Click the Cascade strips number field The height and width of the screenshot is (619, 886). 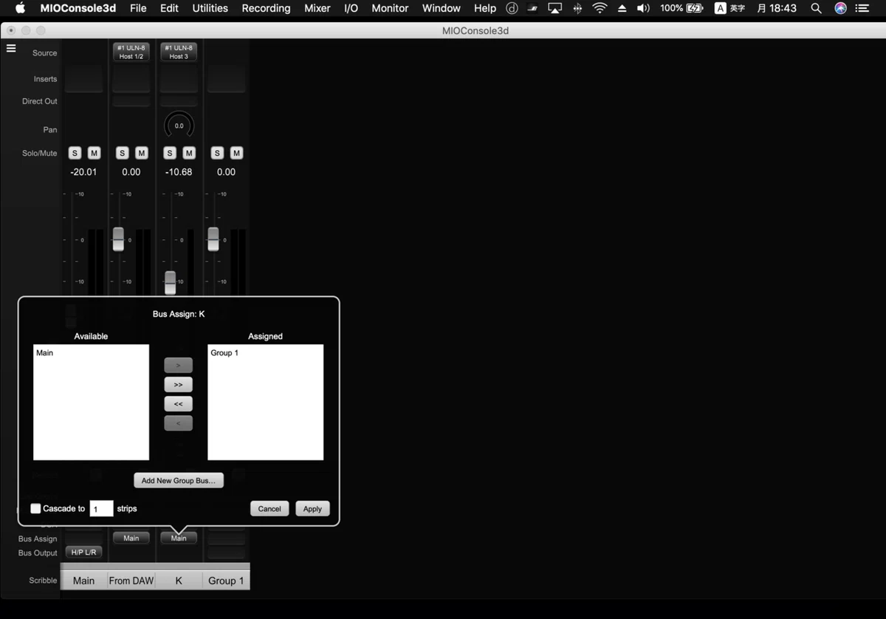click(x=101, y=508)
